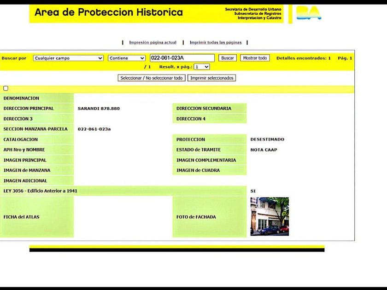Expand the Contiene condition dropdown
Screen dimensions: 387x290
(127, 58)
